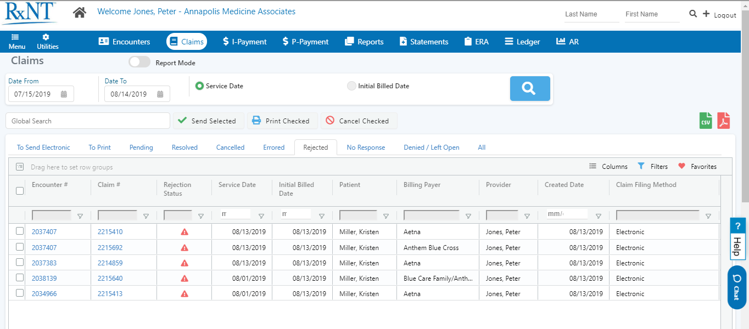Click the blue magnifier search button
The image size is (749, 329).
pos(529,88)
